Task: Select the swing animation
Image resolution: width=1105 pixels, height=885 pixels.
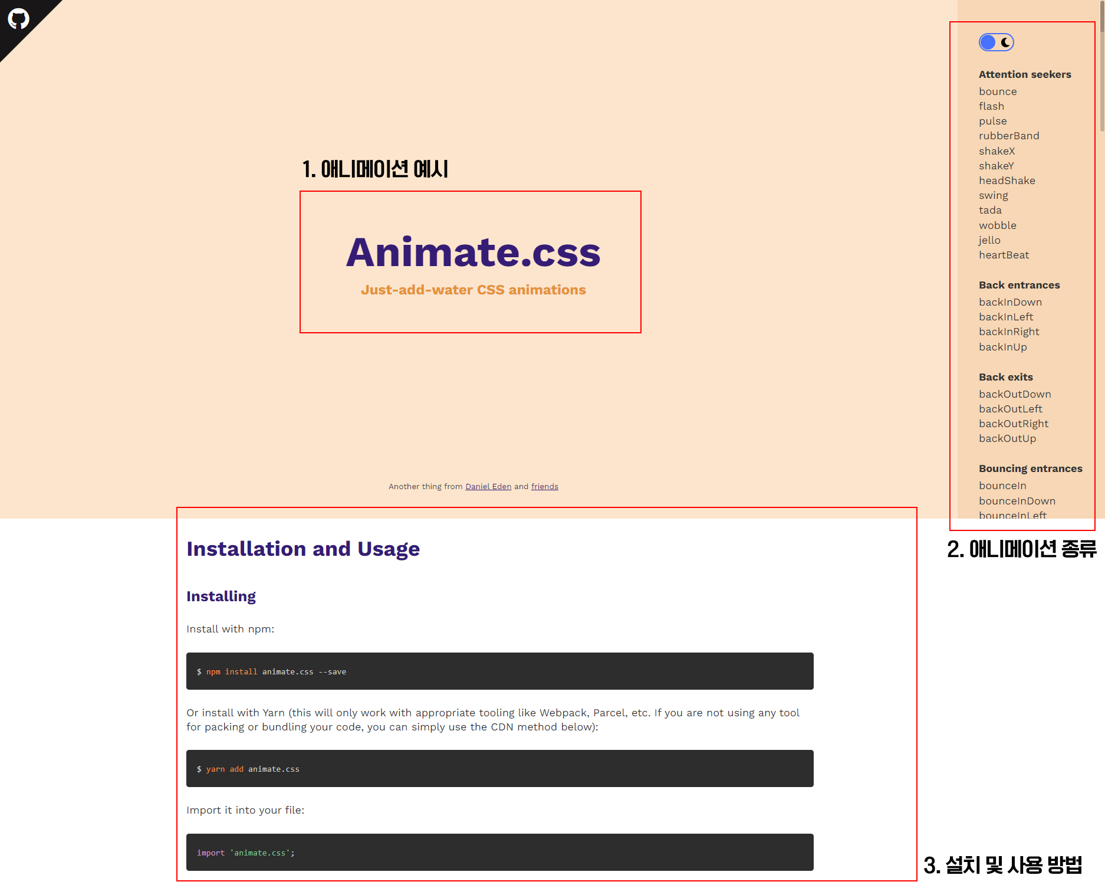Action: click(x=993, y=195)
